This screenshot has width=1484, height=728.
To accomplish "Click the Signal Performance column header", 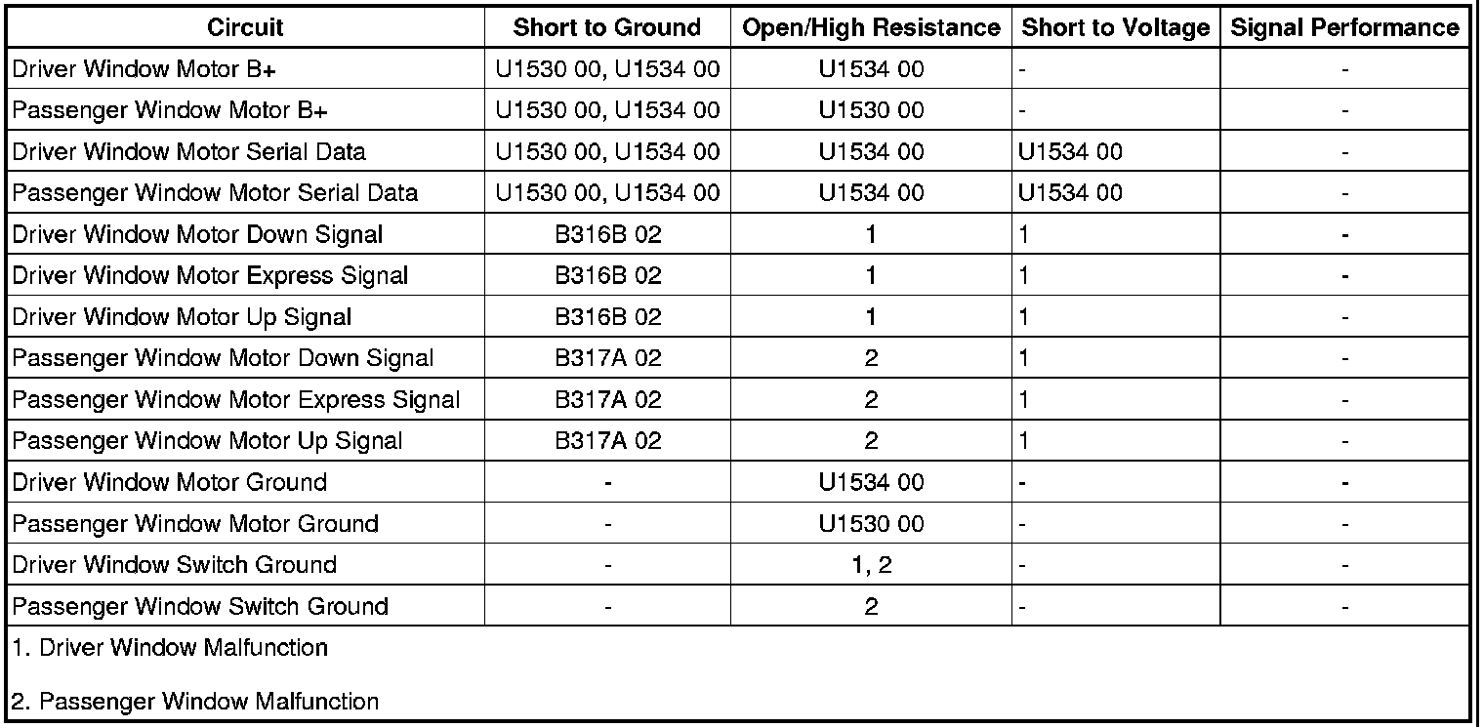I will 1344,28.
